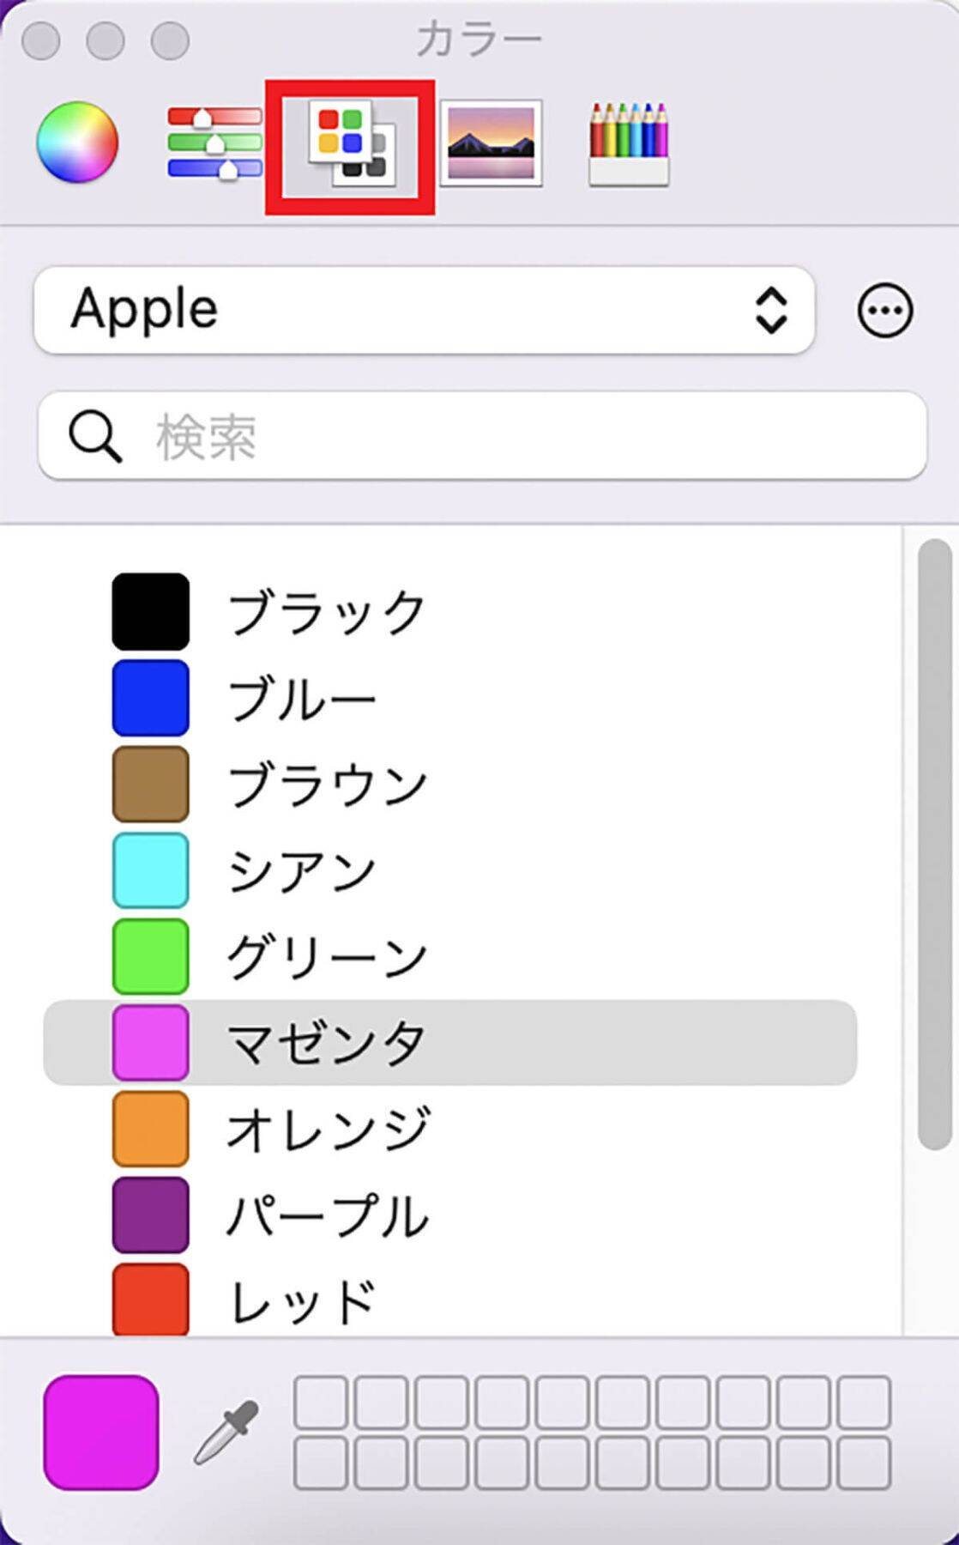Click the orange オレンジ swatch

151,1129
